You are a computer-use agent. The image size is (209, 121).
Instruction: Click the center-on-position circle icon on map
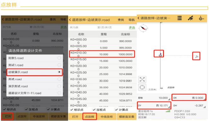coord(142,87)
